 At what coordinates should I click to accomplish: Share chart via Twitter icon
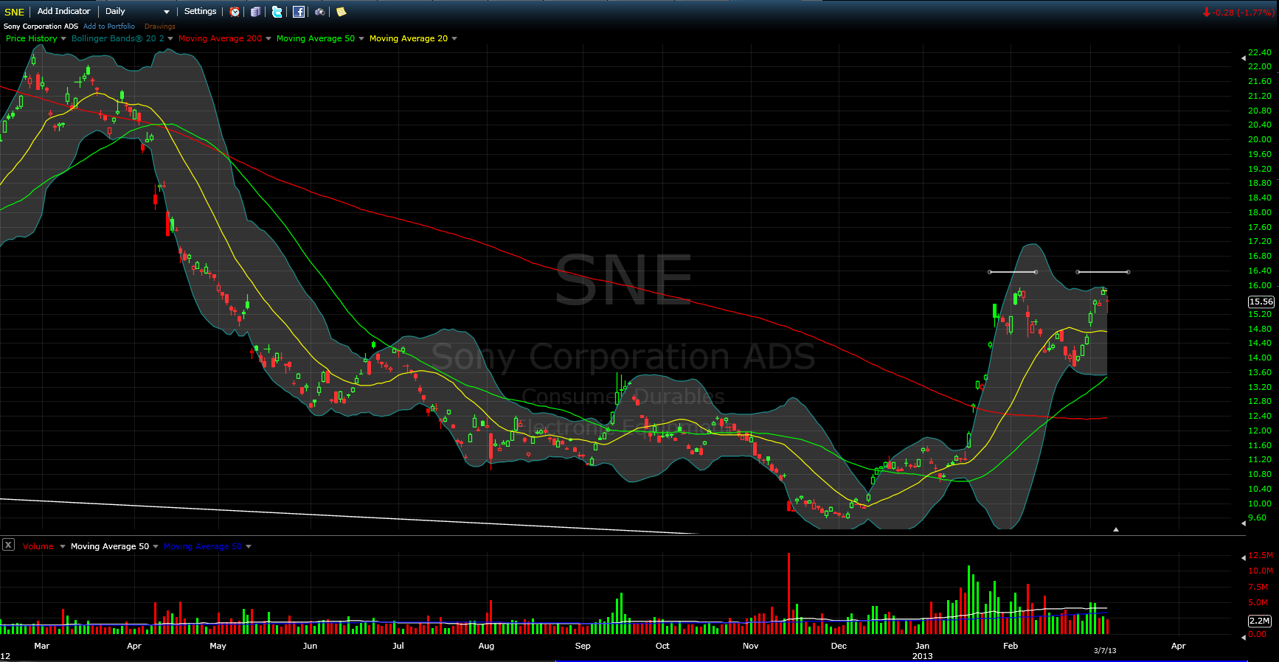(x=277, y=11)
